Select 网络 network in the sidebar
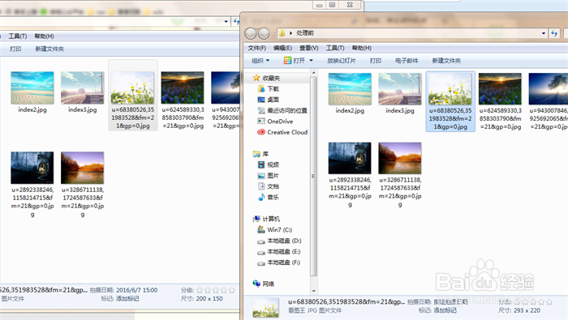 264,284
